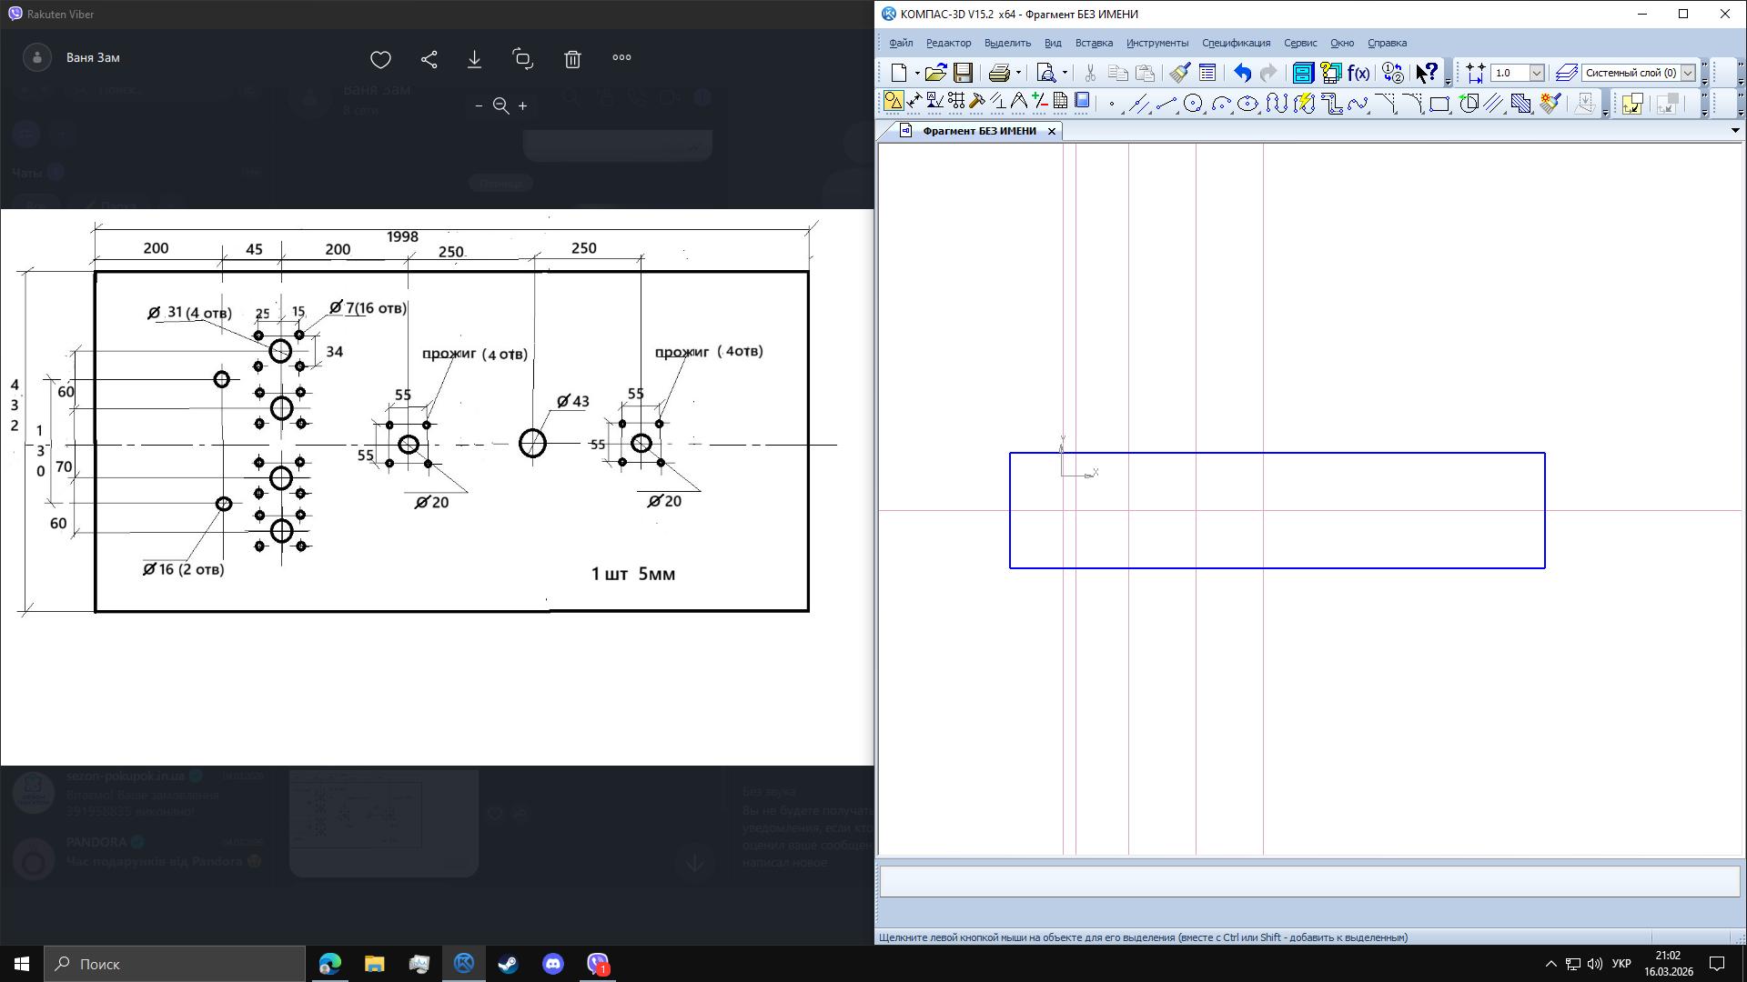Open the Файл menu
1747x982 pixels.
(901, 43)
